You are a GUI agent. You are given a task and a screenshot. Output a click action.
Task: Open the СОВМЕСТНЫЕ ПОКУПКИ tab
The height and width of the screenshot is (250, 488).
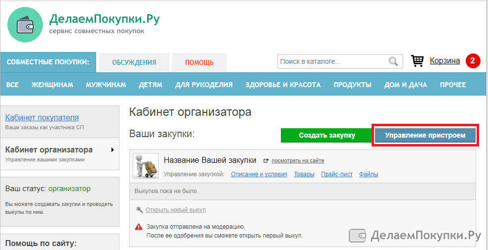[48, 62]
